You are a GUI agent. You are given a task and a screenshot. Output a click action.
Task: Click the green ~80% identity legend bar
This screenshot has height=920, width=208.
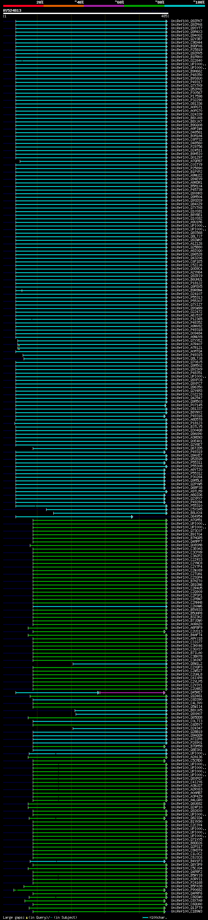coord(144,6)
